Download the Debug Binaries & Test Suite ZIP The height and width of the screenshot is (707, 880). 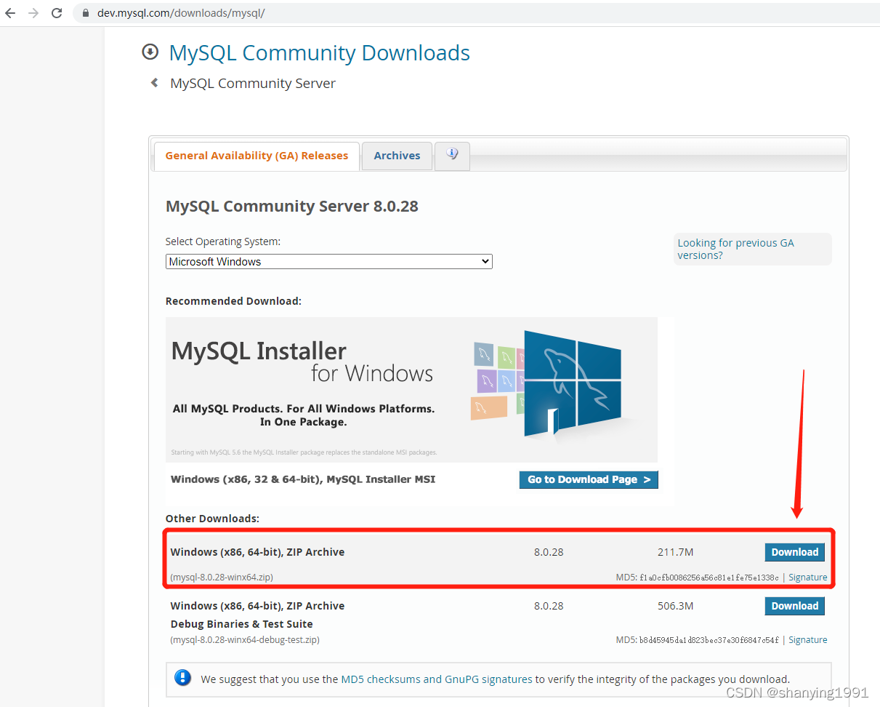pos(795,606)
